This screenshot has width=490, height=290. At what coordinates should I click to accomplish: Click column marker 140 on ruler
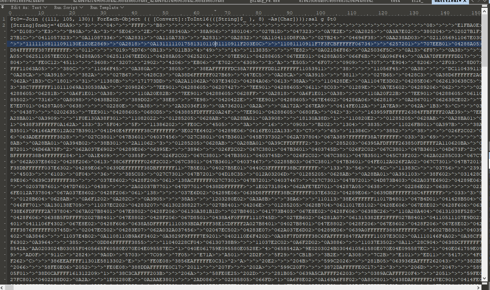445,12
